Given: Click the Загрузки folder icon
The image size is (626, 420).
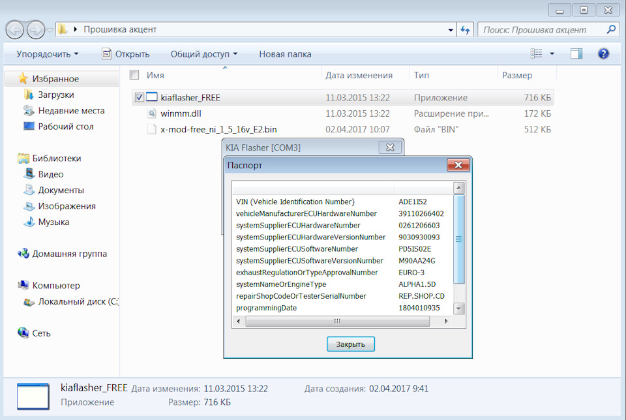Looking at the screenshot, I should click(28, 95).
